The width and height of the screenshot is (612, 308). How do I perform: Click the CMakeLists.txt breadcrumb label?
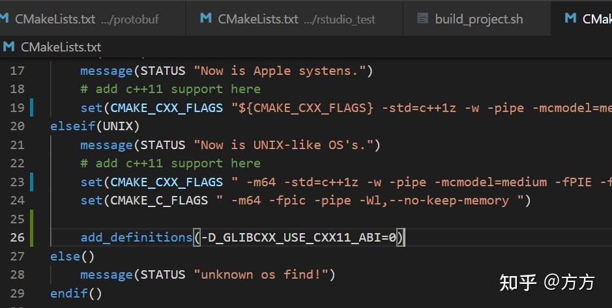61,47
